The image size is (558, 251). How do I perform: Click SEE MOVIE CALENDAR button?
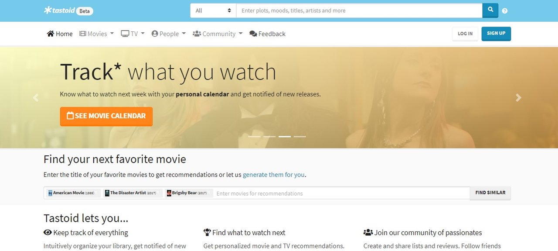[106, 116]
